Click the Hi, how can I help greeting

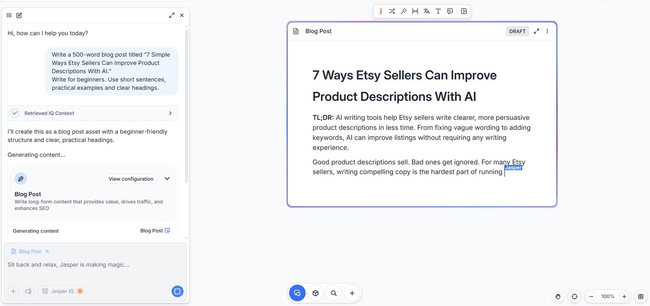coord(48,33)
